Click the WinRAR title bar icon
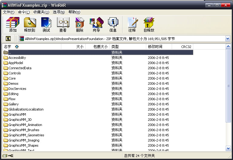 coord(4,5)
